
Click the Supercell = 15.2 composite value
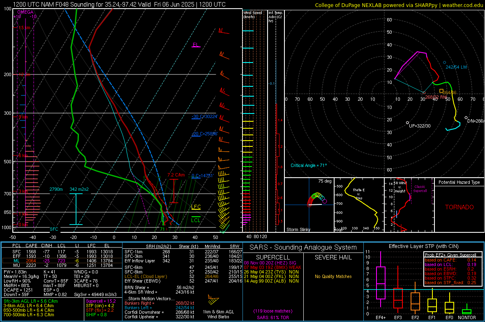coord(101,301)
